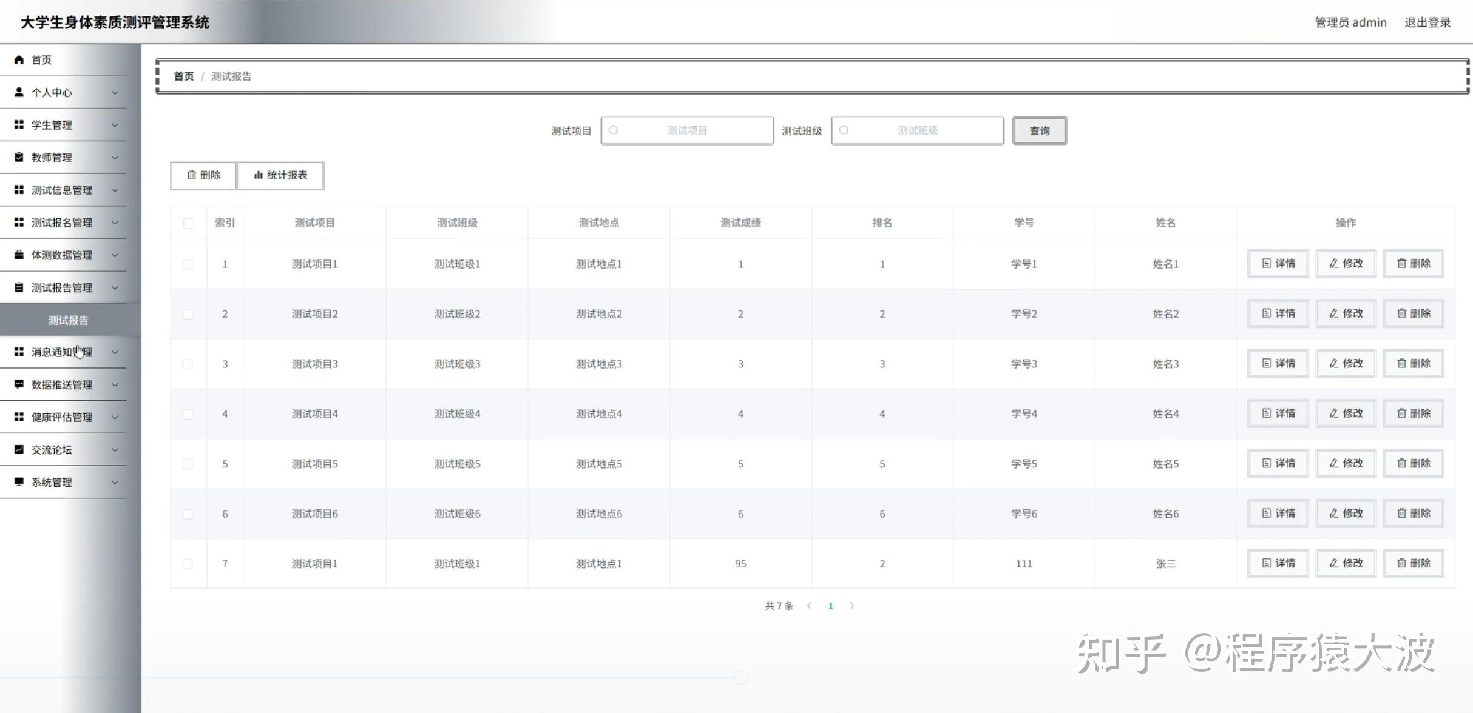
Task: Click the person icon beside 个人中心
Action: pos(19,92)
